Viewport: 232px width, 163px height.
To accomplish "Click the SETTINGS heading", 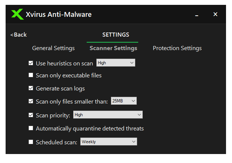I will (116, 35).
